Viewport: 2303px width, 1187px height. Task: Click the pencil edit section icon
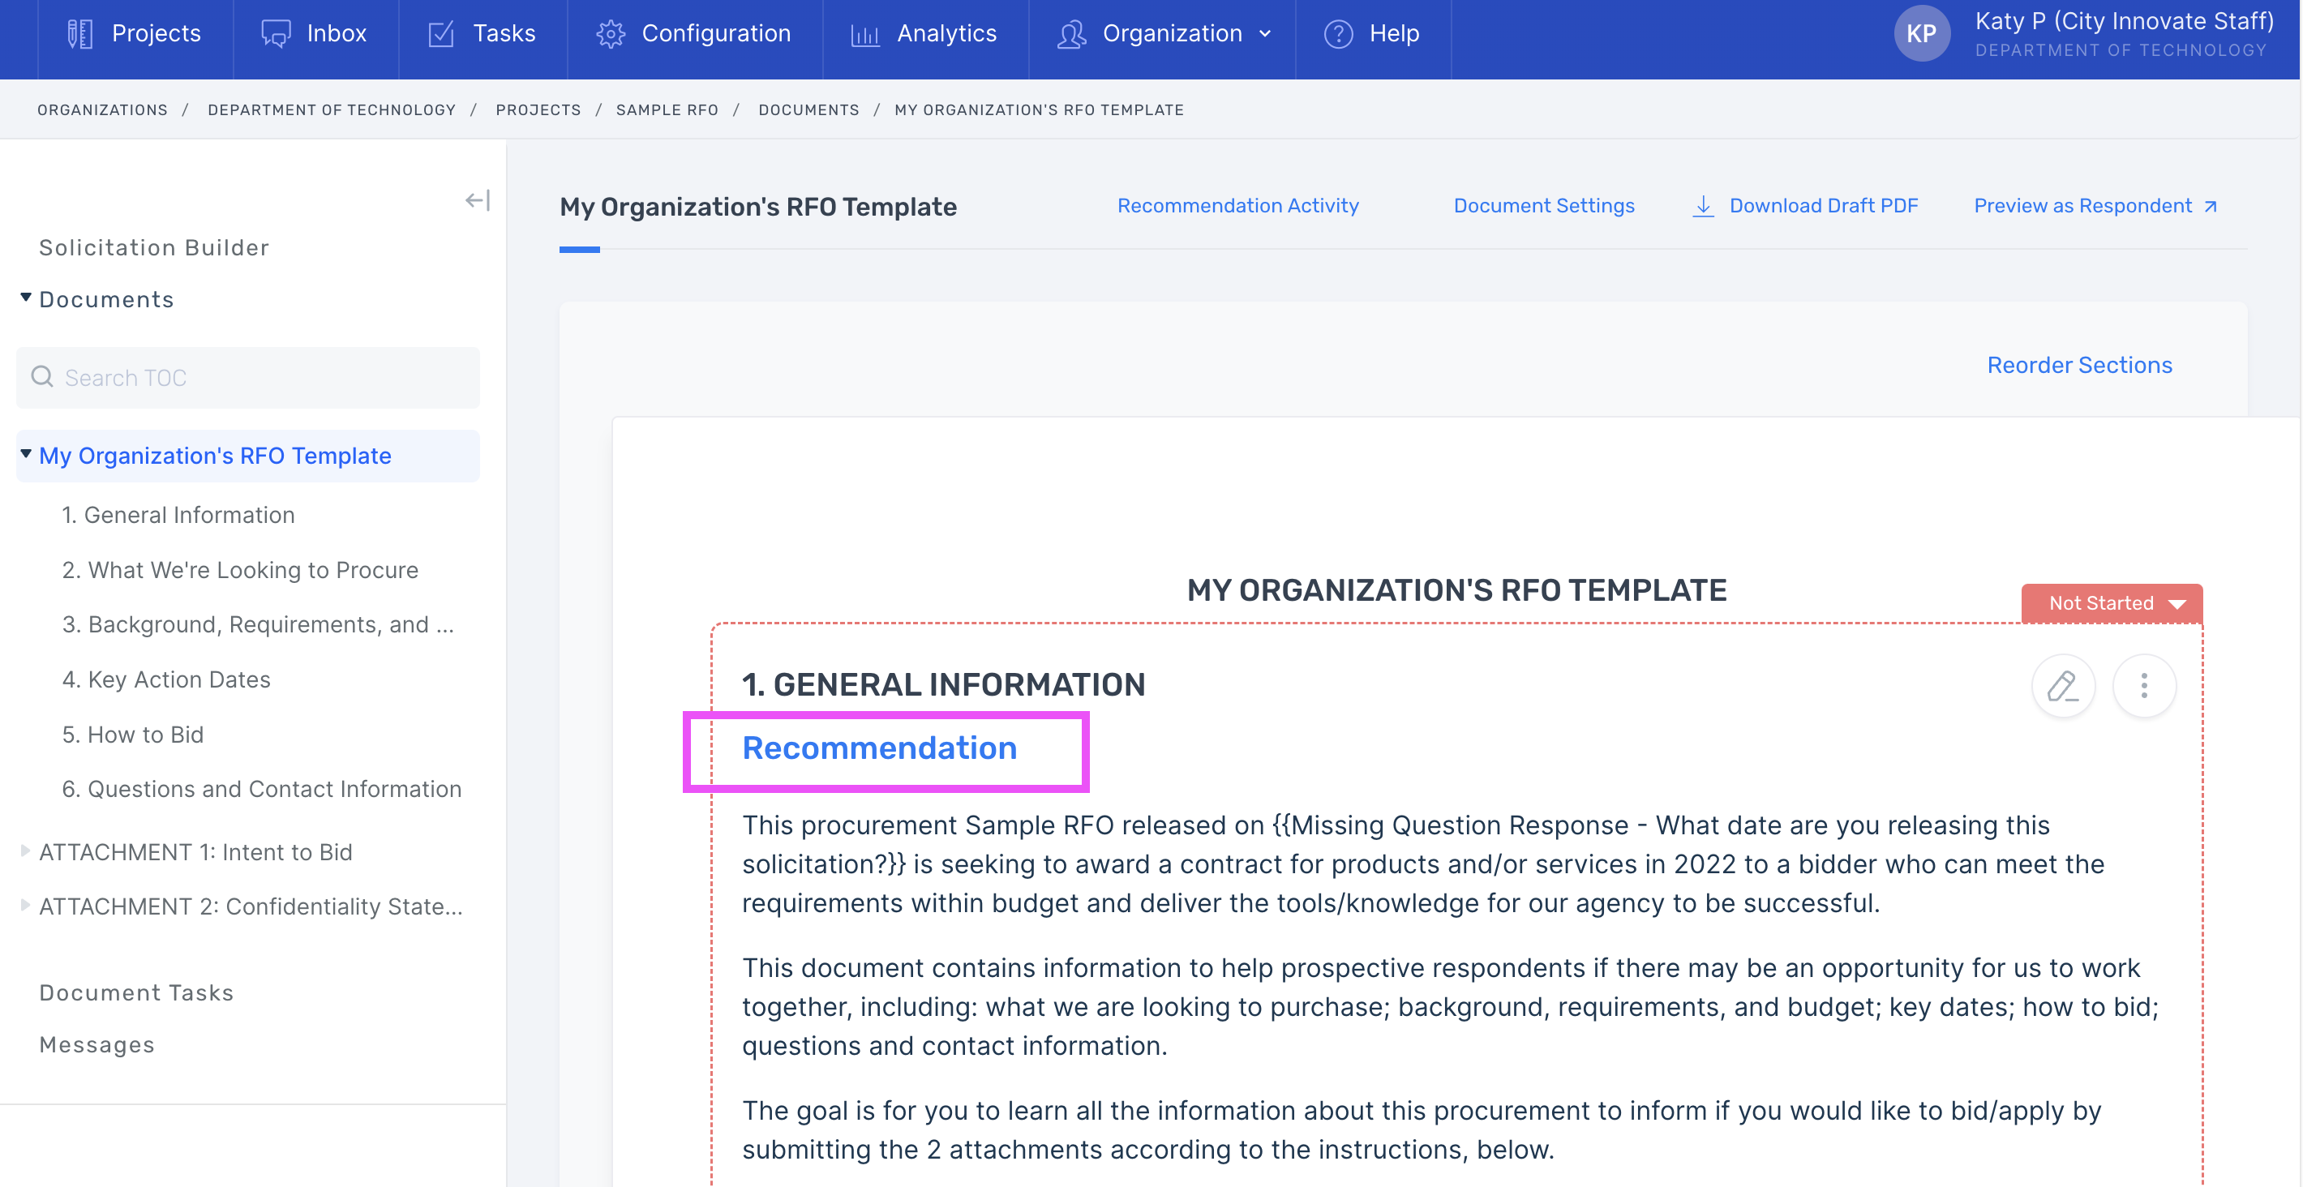(x=2064, y=687)
